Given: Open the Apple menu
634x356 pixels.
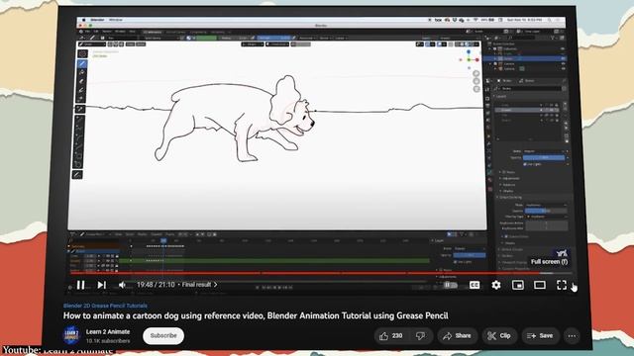Looking at the screenshot, I should pyautogui.click(x=83, y=20).
